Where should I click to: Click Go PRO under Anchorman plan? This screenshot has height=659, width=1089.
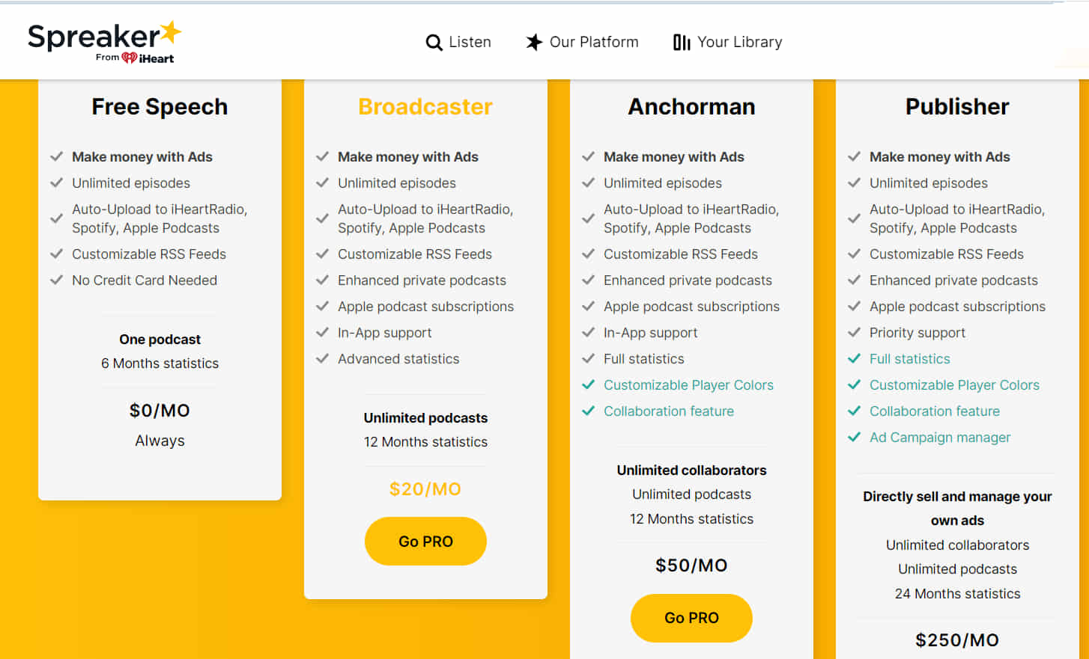[691, 618]
